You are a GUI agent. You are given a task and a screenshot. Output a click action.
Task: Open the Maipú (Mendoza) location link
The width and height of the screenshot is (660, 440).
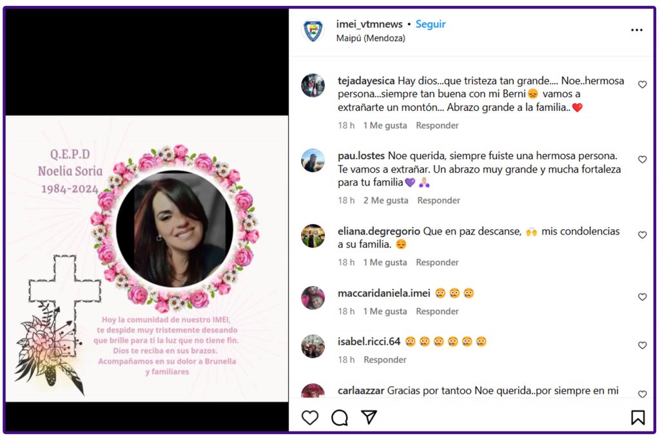pos(371,38)
